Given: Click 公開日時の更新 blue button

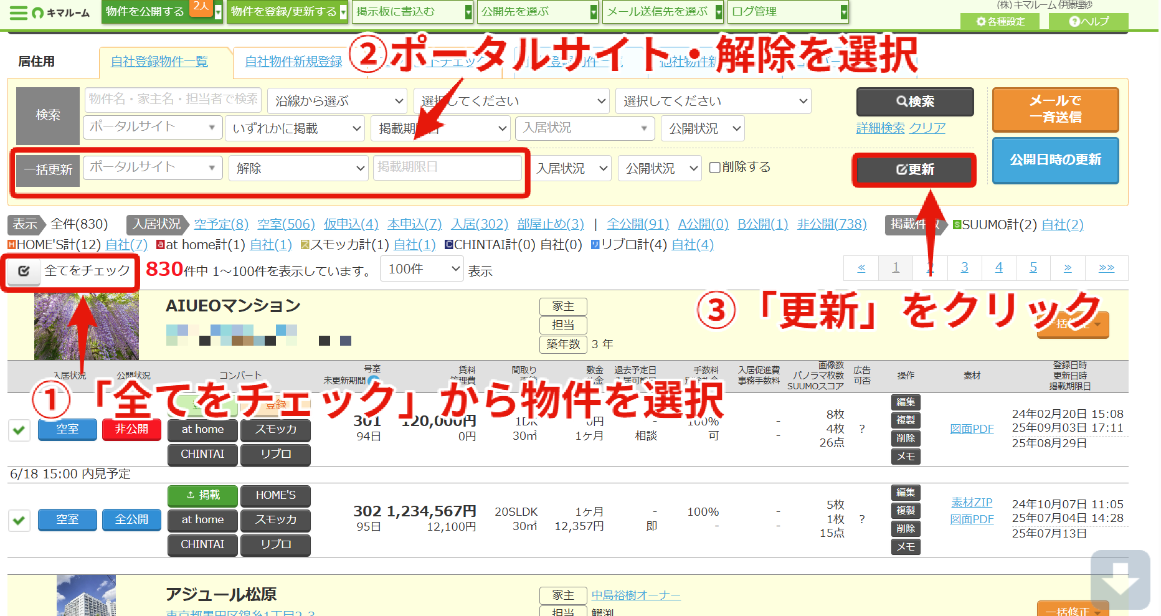Looking at the screenshot, I should [1055, 160].
